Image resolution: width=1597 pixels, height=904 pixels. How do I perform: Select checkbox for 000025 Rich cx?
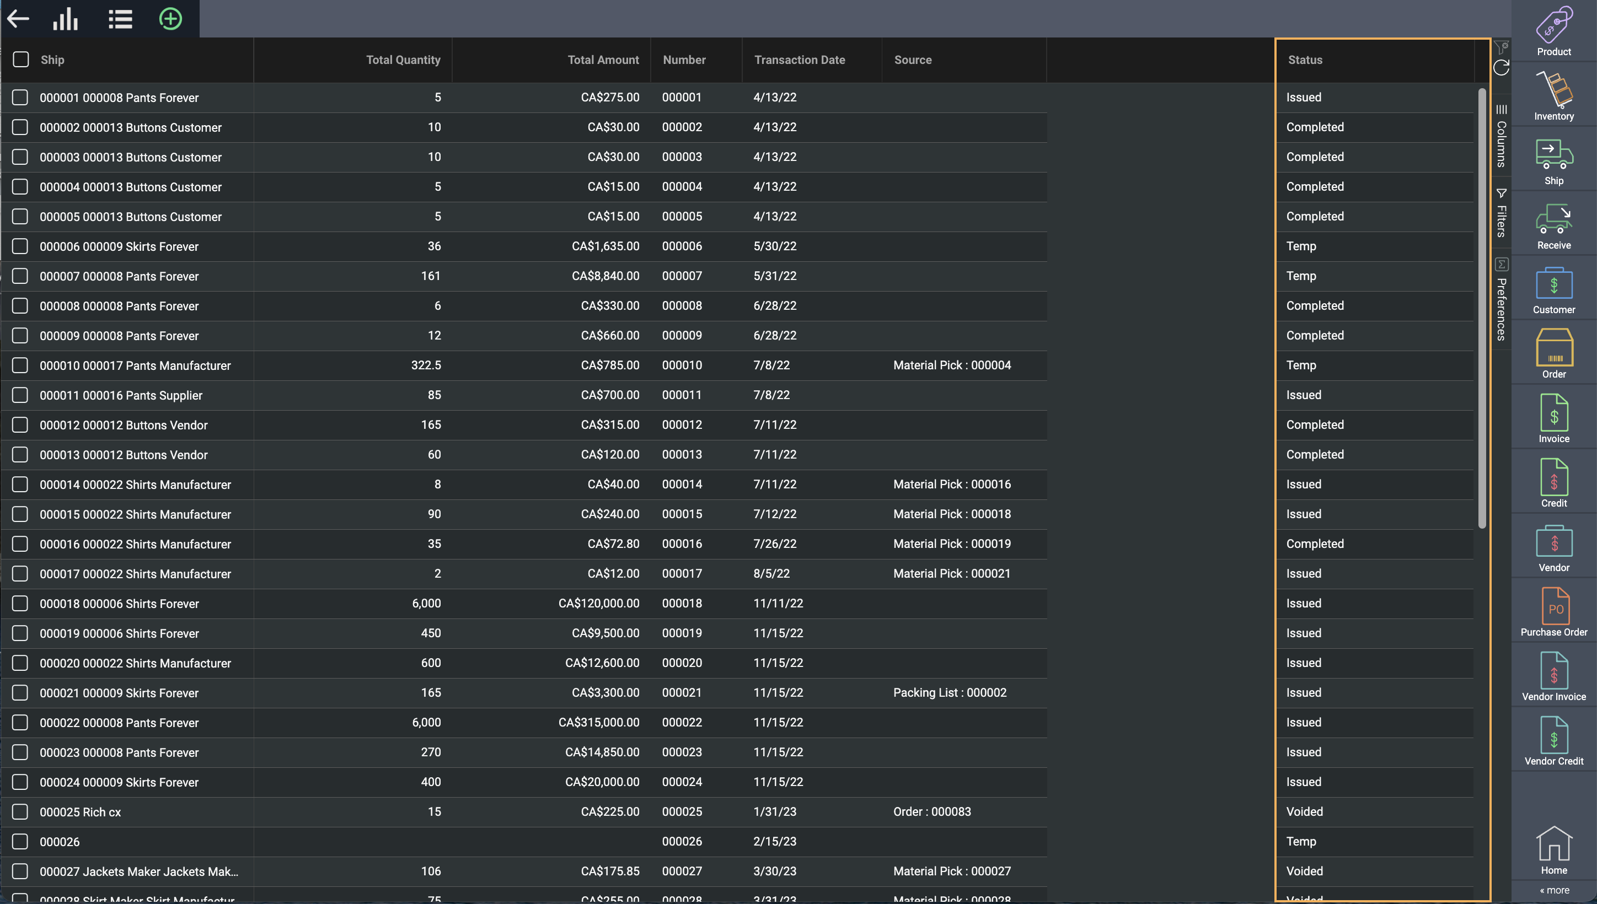20,811
